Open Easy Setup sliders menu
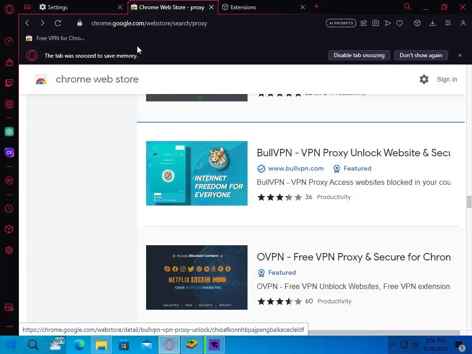472x354 pixels. click(448, 23)
